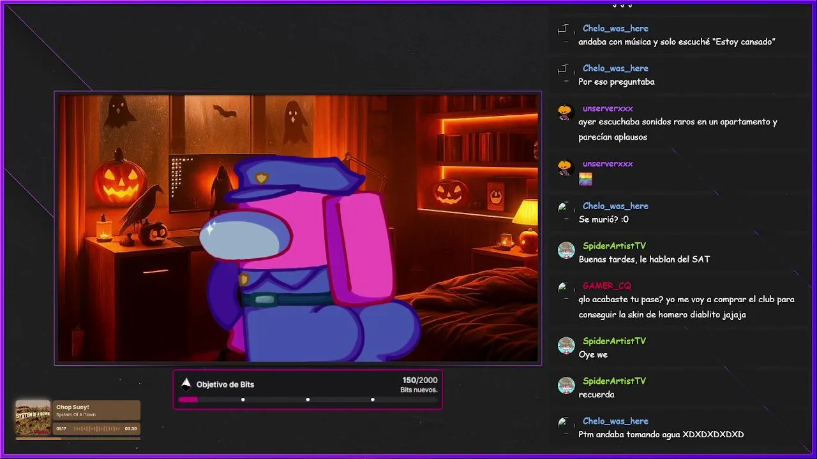Image resolution: width=817 pixels, height=459 pixels.
Task: Click the 'System Of A Down' artist name
Action: 75,415
